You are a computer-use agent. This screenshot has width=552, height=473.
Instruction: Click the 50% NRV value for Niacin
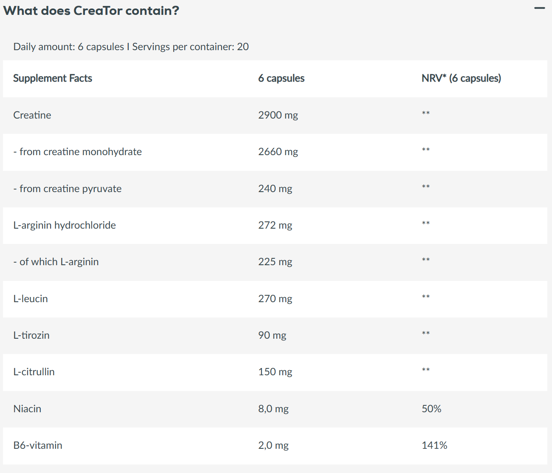(x=431, y=409)
